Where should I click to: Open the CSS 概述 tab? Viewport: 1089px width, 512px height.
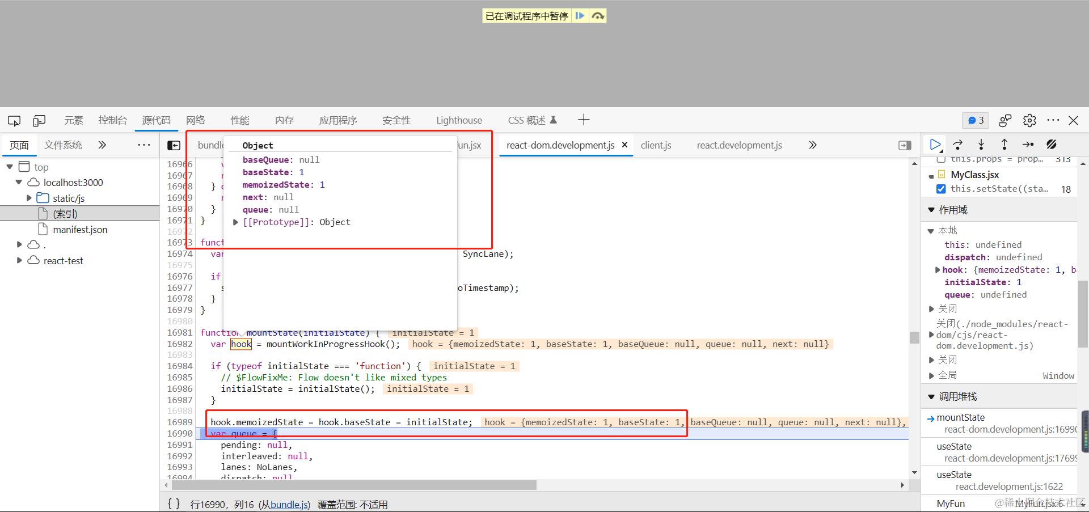pyautogui.click(x=532, y=120)
